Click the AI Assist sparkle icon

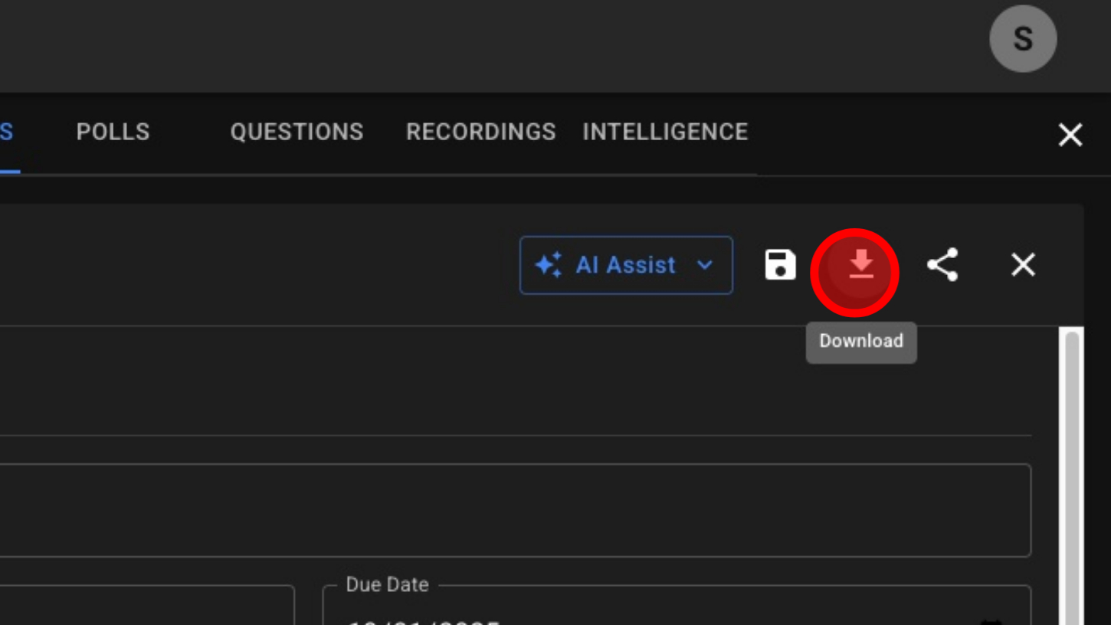(549, 265)
